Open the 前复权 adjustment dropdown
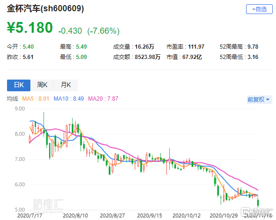Image resolution: width=276 pixels, height=220 pixels. tap(259, 100)
